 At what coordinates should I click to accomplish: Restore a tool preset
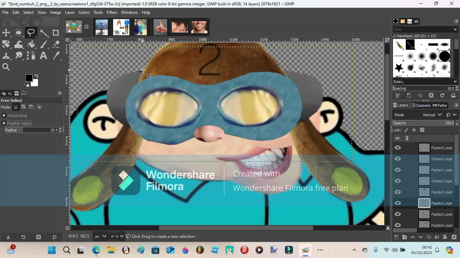23,237
